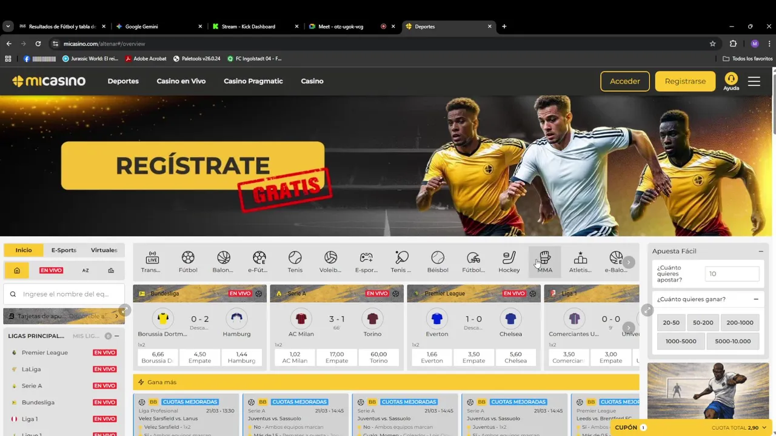Image resolution: width=776 pixels, height=436 pixels.
Task: Select the Béisbol sport icon
Action: 438,262
